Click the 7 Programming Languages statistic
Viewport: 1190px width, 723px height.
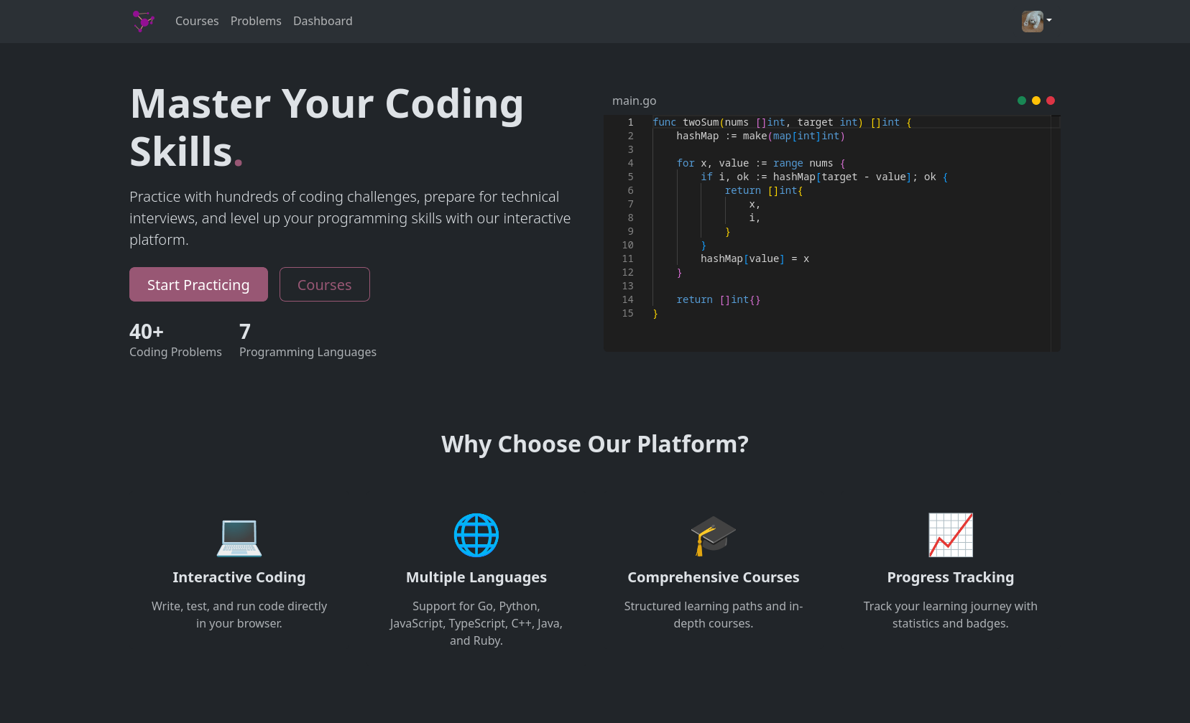(308, 340)
